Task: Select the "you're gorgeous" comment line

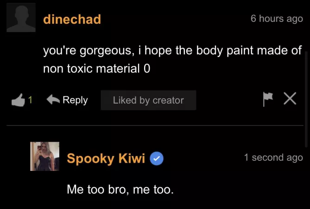Action: [172, 51]
